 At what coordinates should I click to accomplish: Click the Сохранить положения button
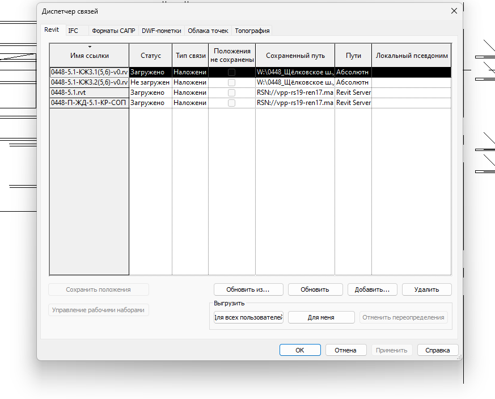click(x=99, y=289)
